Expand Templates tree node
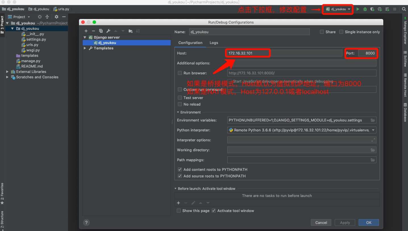Viewport: 408px width, 231px height. [85, 48]
